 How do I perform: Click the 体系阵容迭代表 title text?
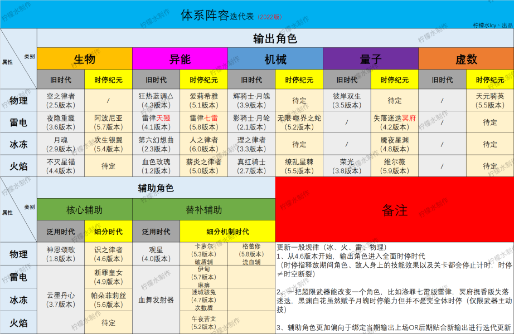point(217,16)
